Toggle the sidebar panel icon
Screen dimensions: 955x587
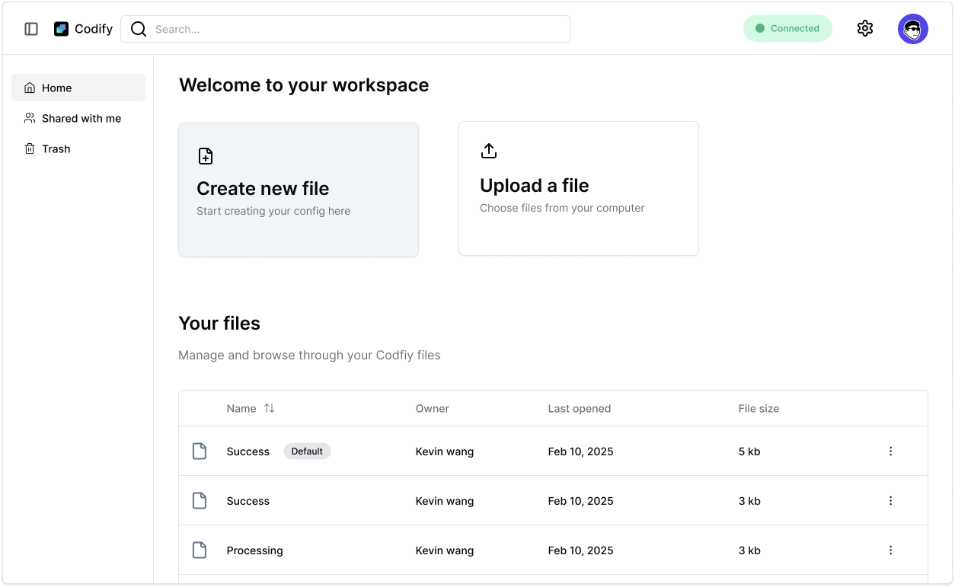[30, 28]
